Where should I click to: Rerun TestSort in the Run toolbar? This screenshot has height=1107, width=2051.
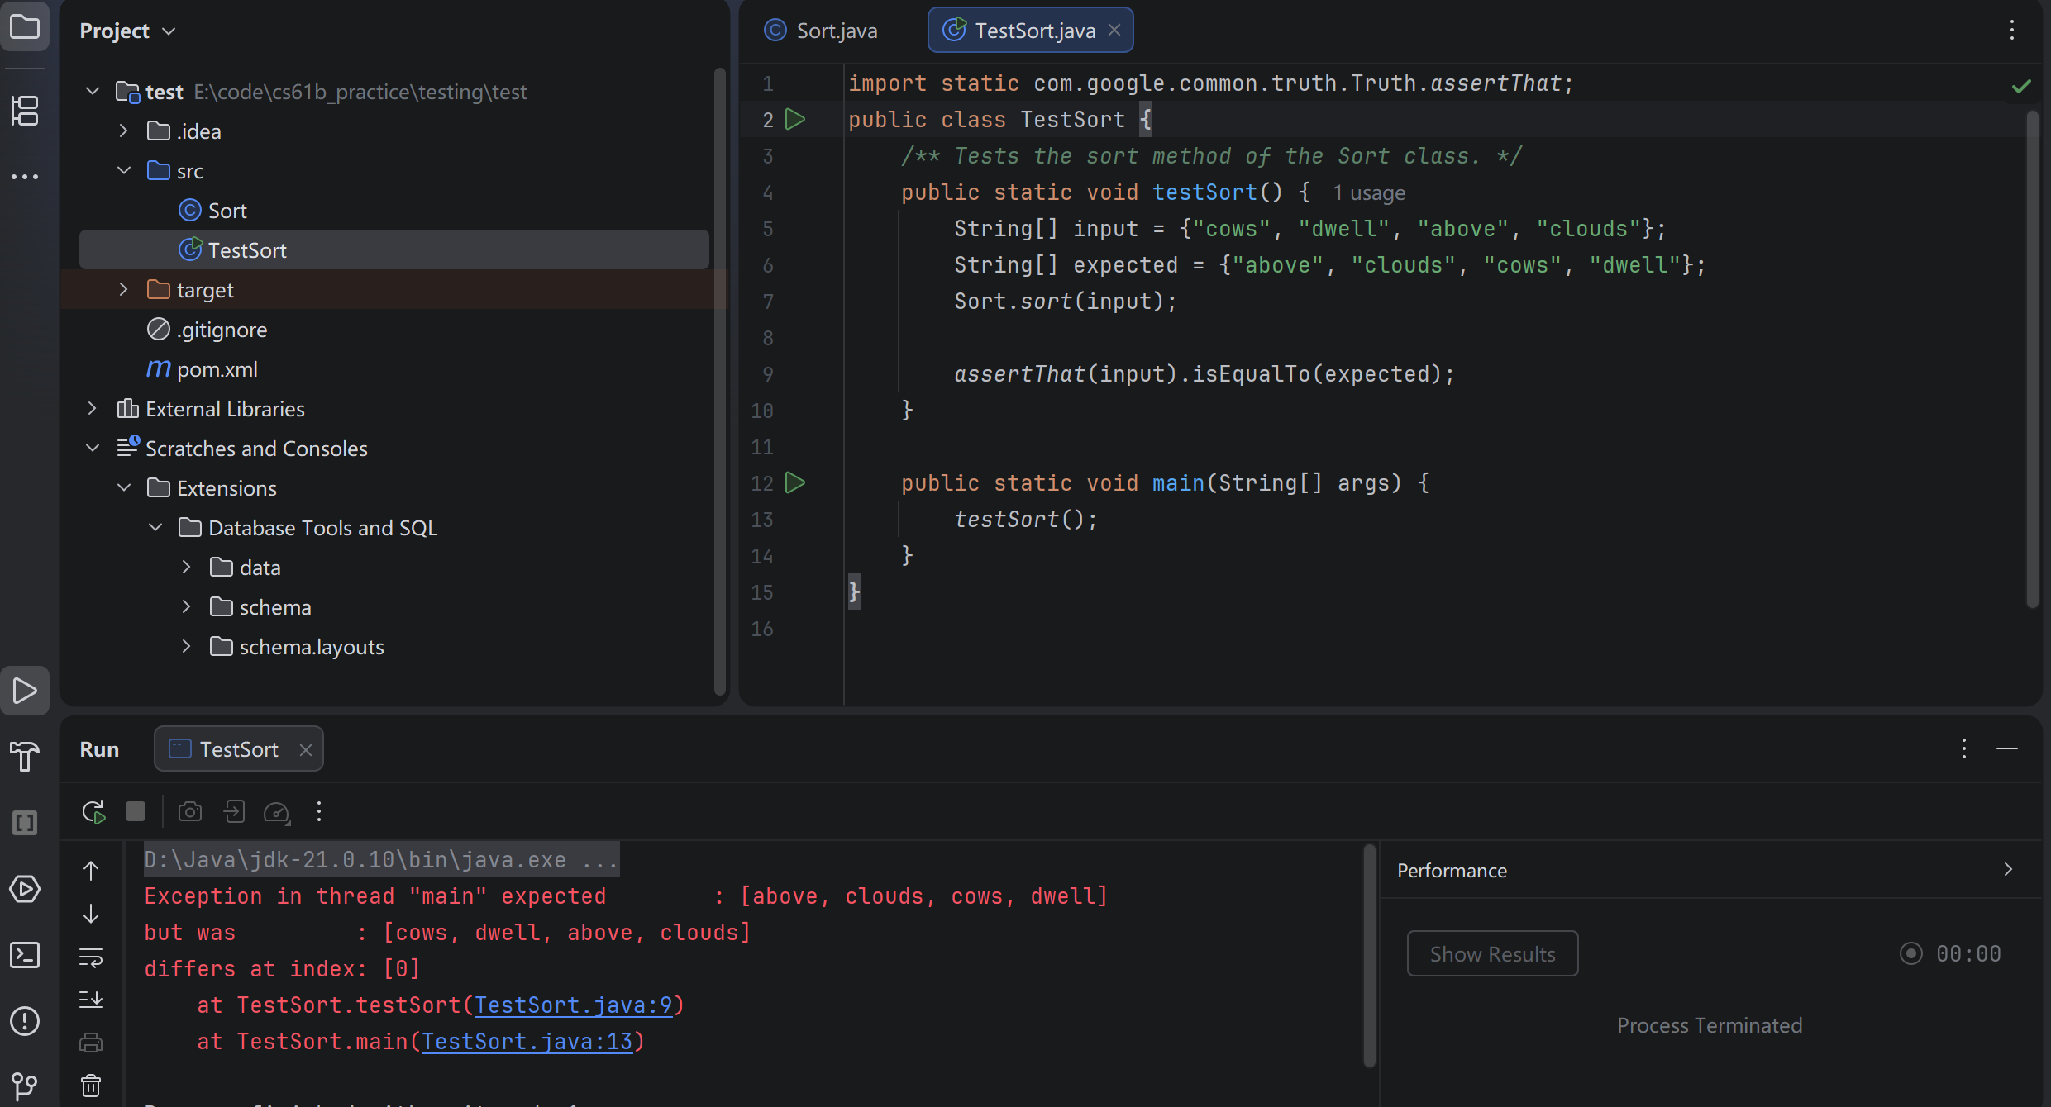[93, 812]
